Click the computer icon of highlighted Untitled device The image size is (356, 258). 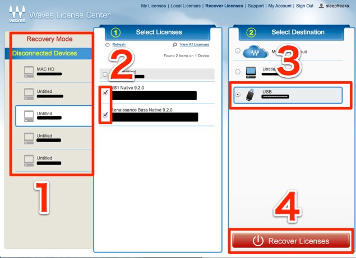point(29,116)
